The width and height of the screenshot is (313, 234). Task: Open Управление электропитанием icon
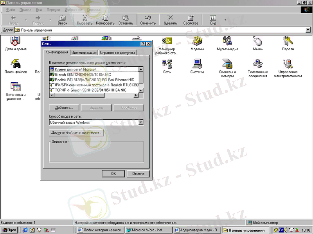click(288, 64)
